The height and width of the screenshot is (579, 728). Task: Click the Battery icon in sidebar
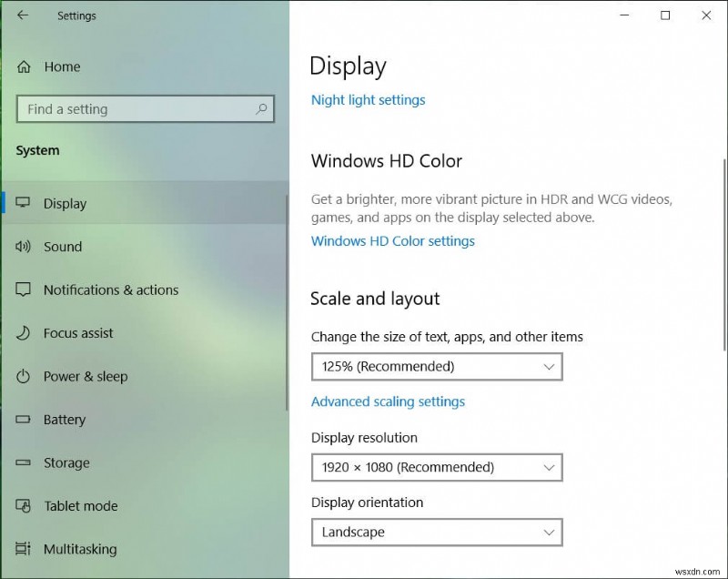[23, 420]
